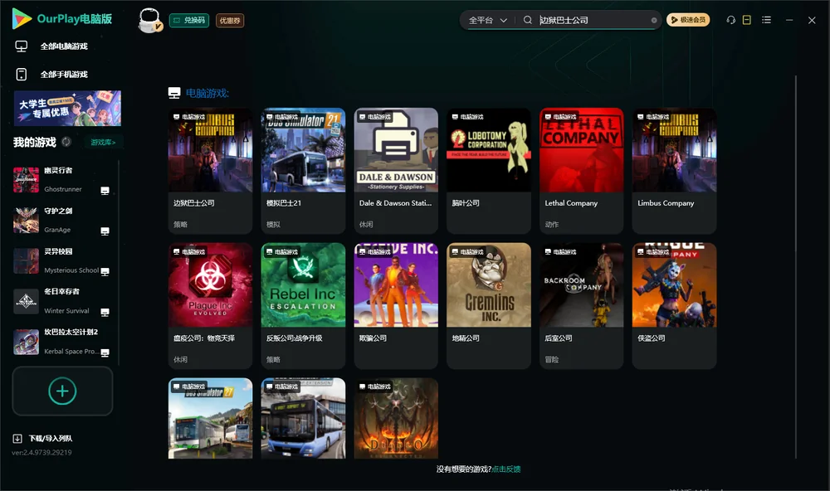Image resolution: width=830 pixels, height=491 pixels.
Task: Open the 后室公司 Backroom Company card
Action: (581, 306)
